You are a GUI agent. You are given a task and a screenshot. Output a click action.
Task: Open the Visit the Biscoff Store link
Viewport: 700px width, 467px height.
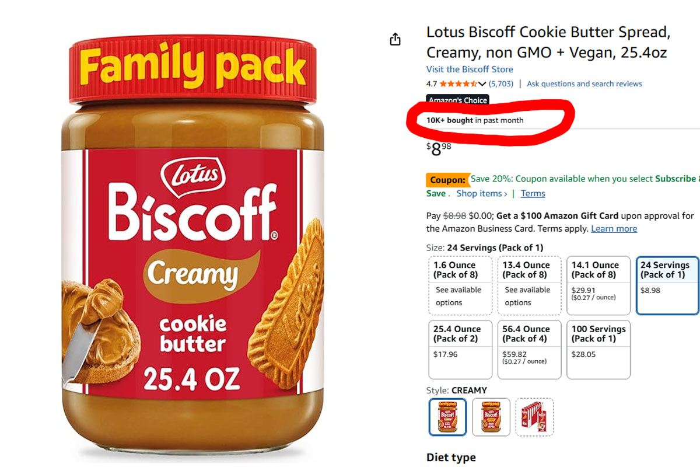click(x=469, y=69)
